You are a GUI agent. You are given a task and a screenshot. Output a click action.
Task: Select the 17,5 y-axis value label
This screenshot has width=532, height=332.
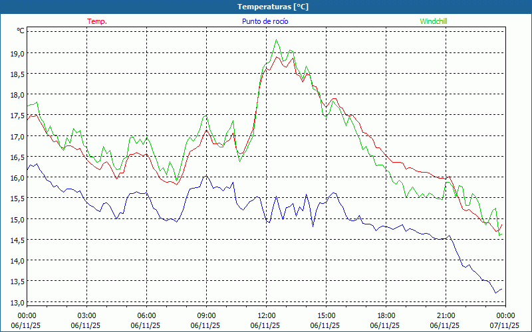(x=16, y=116)
